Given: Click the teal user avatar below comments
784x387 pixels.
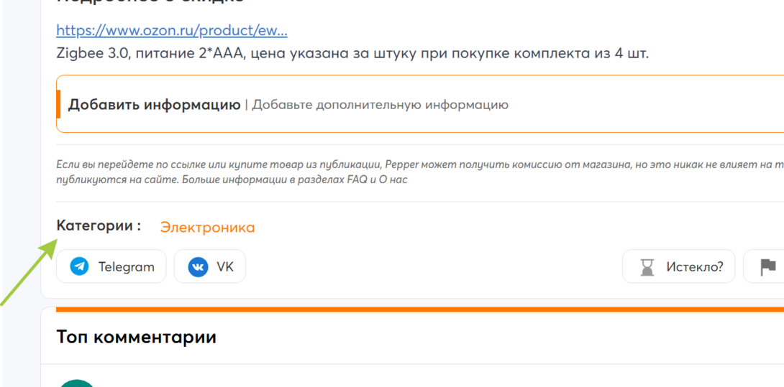Looking at the screenshot, I should (x=77, y=383).
